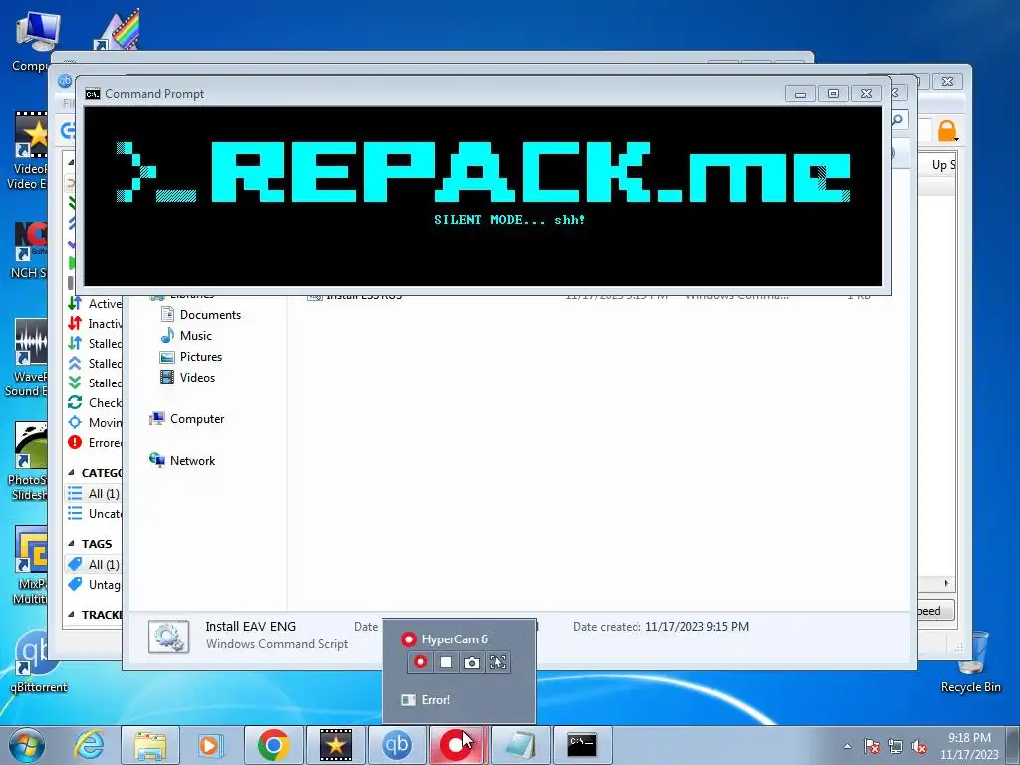Screen dimensions: 1020x765
Task: Start recording with HyperCam's red record button
Action: (421, 662)
